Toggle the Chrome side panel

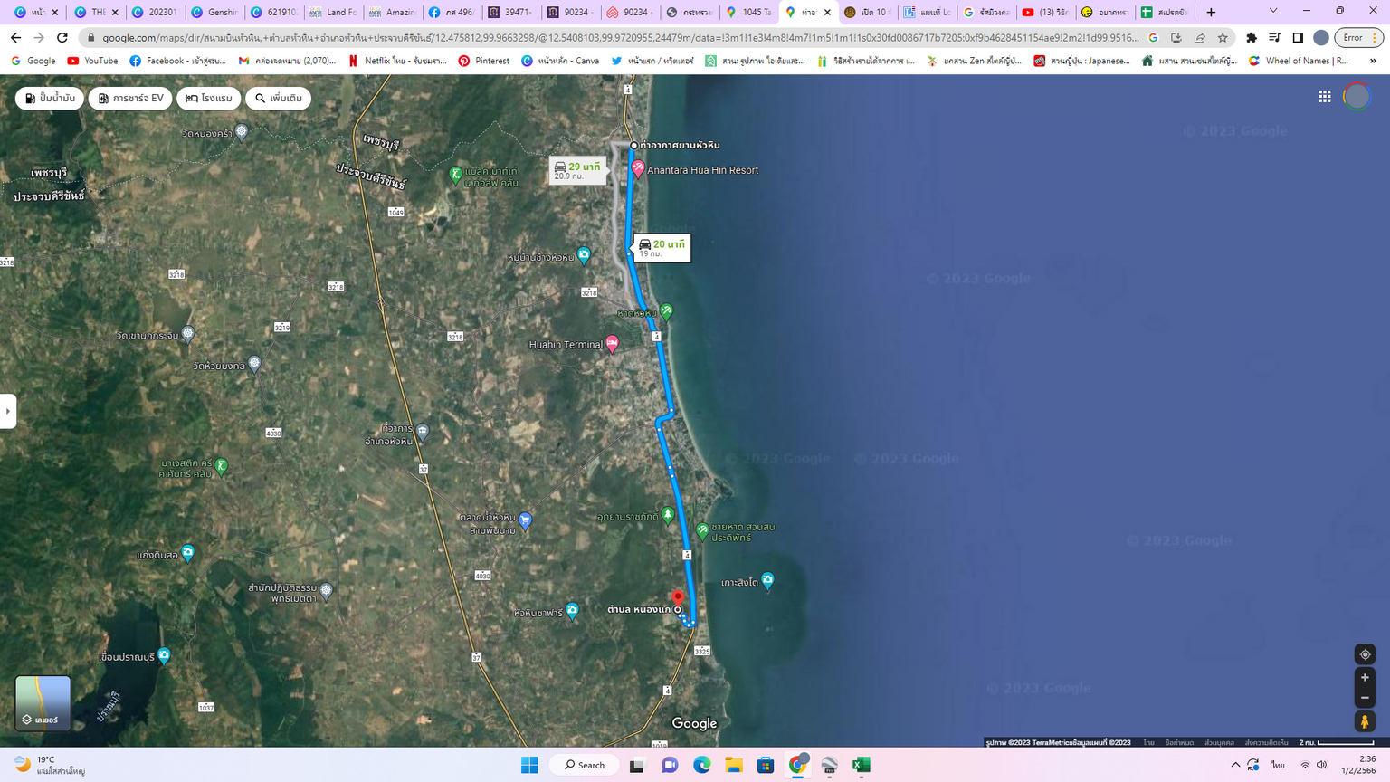[x=1298, y=38]
